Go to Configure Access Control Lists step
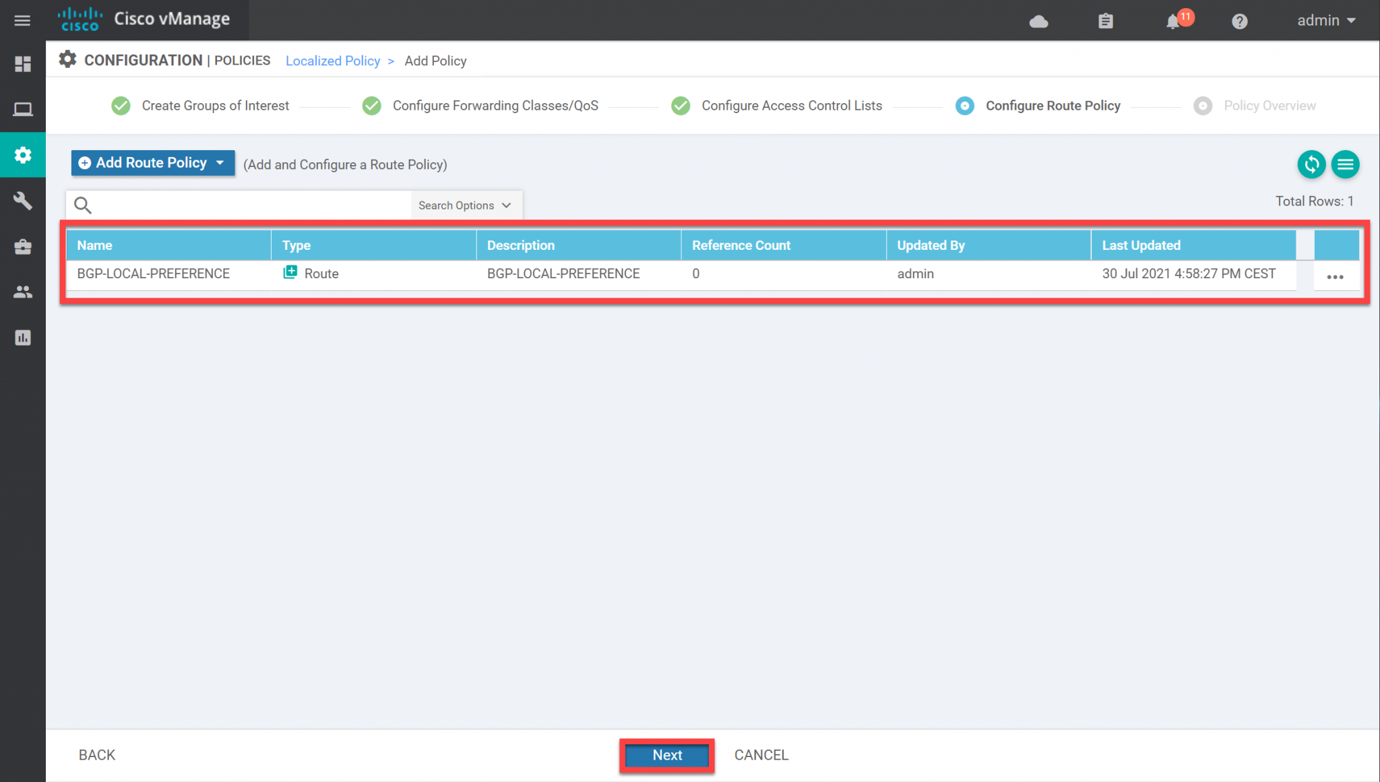Viewport: 1380px width, 782px height. [791, 106]
